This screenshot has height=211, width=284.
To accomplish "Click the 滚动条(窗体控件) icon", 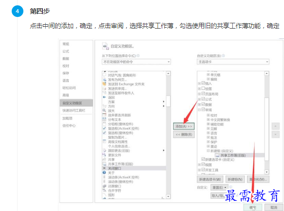I will pos(104,181).
